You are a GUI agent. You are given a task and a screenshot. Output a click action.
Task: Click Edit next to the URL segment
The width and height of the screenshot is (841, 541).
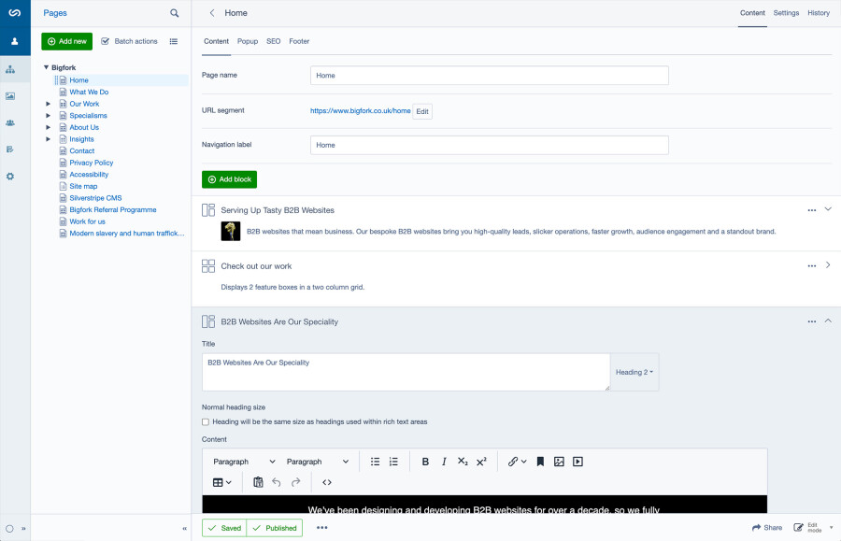tap(422, 111)
